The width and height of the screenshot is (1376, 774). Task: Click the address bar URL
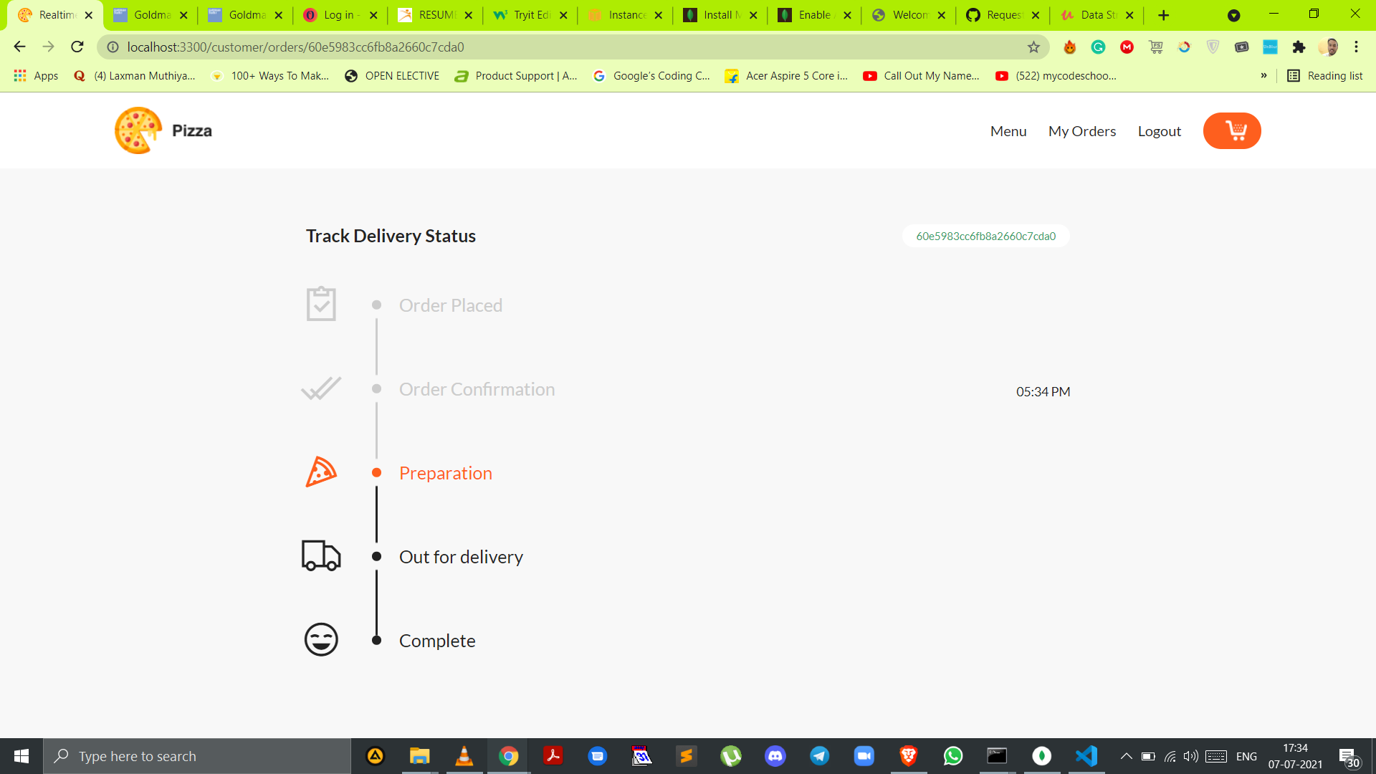(295, 47)
